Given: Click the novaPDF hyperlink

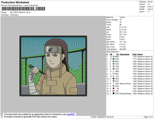Looking at the screenshot, I should coord(71,114).
